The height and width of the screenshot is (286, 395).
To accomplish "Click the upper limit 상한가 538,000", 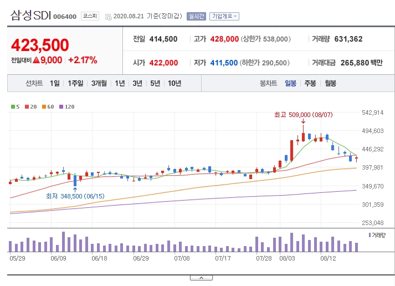I will (x=265, y=39).
